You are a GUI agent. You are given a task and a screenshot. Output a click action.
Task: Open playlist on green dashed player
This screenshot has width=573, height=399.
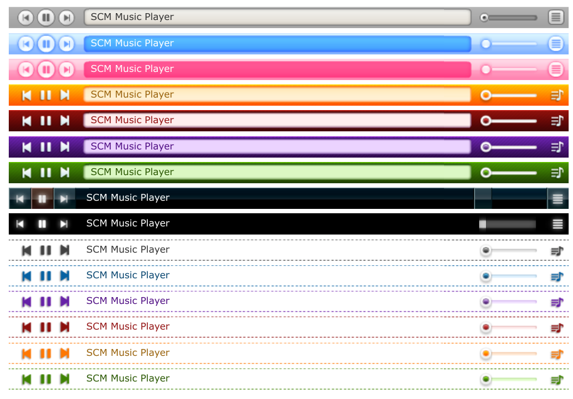[557, 379]
